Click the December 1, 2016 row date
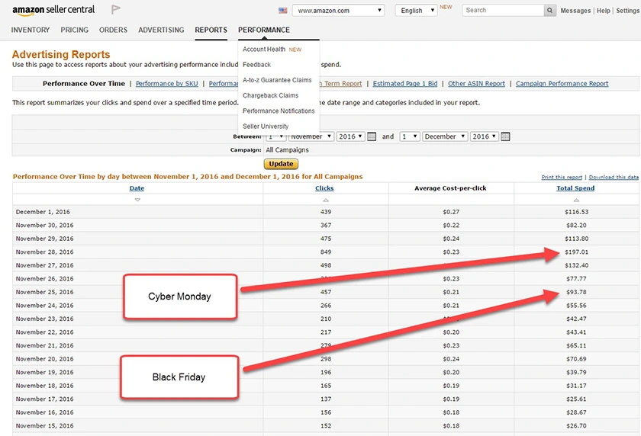The image size is (641, 436). (43, 212)
